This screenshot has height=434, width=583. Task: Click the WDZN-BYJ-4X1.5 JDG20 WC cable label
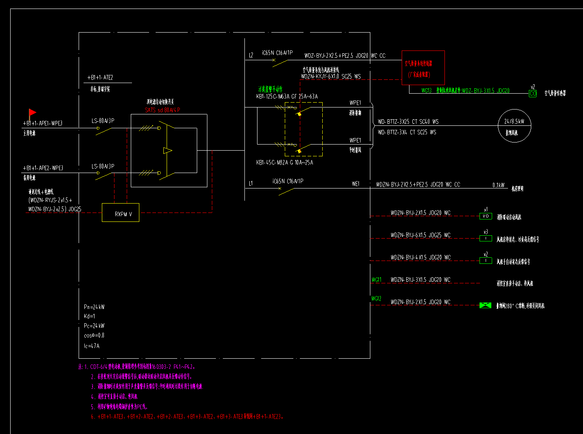[421, 258]
